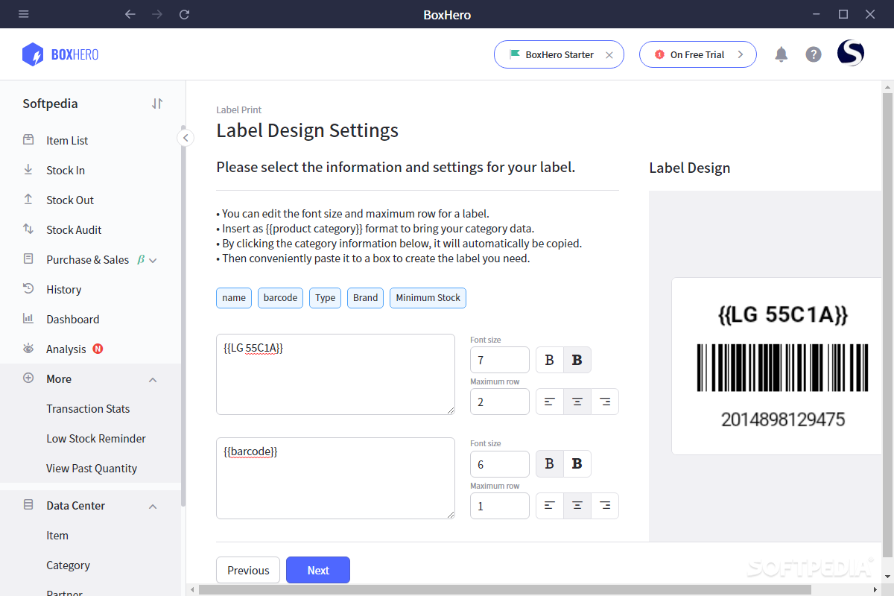Set normal weight for barcode row

[550, 463]
